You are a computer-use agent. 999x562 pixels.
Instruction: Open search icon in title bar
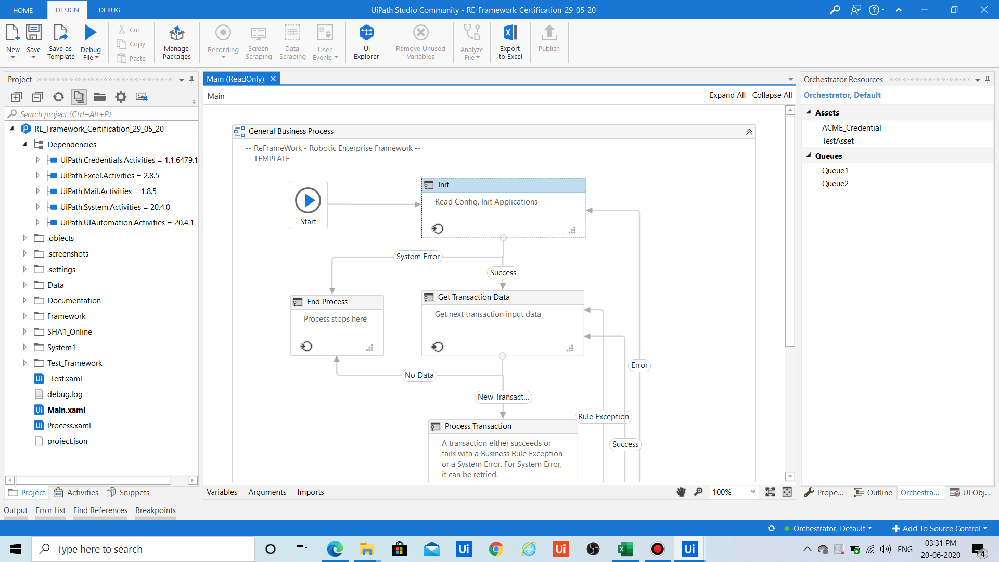pyautogui.click(x=835, y=10)
